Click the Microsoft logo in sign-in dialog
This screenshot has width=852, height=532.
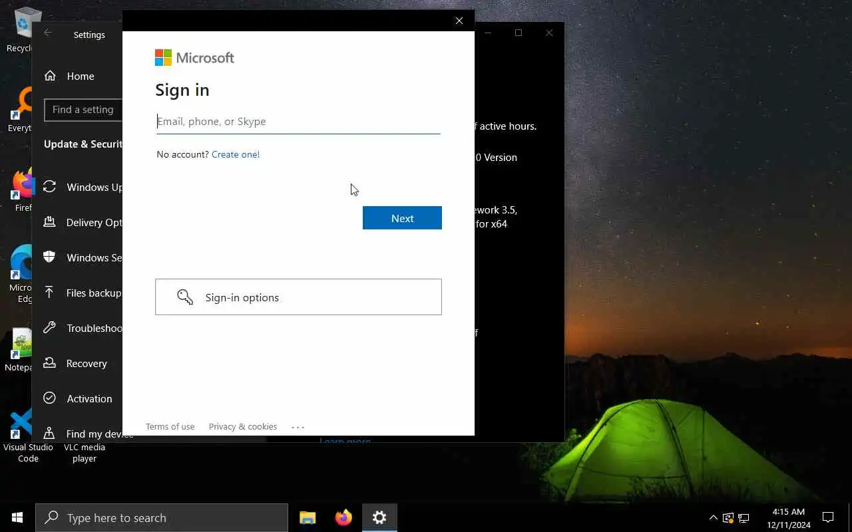click(x=194, y=58)
